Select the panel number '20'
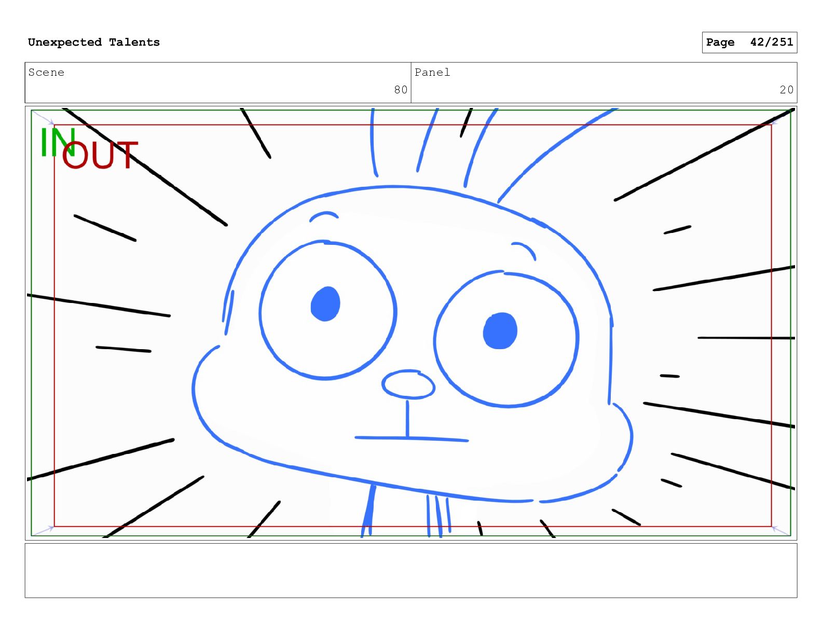The image size is (822, 635). [x=787, y=90]
